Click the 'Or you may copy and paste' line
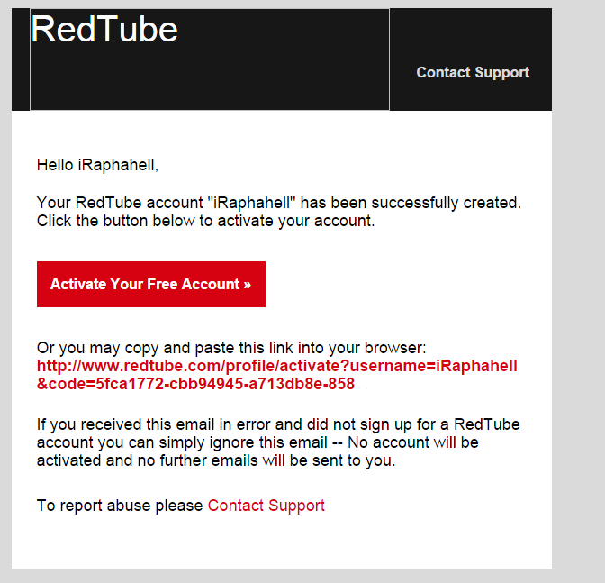Image resolution: width=605 pixels, height=583 pixels. coord(231,348)
